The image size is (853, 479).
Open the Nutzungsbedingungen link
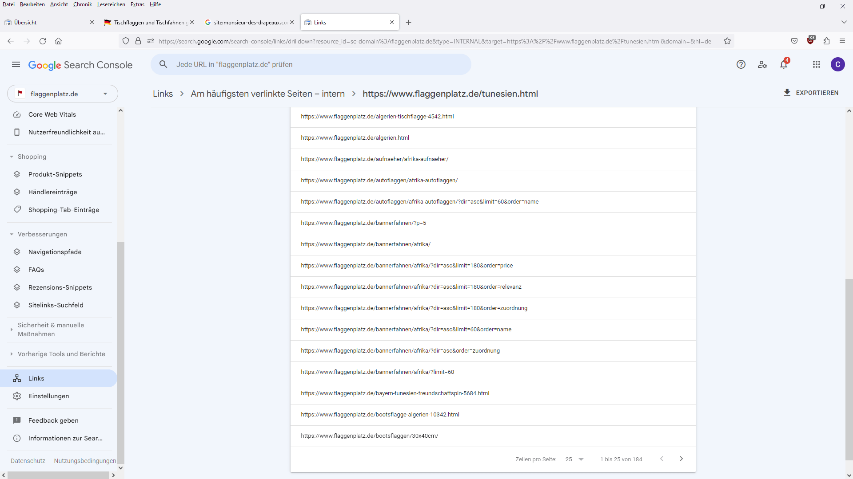85,461
